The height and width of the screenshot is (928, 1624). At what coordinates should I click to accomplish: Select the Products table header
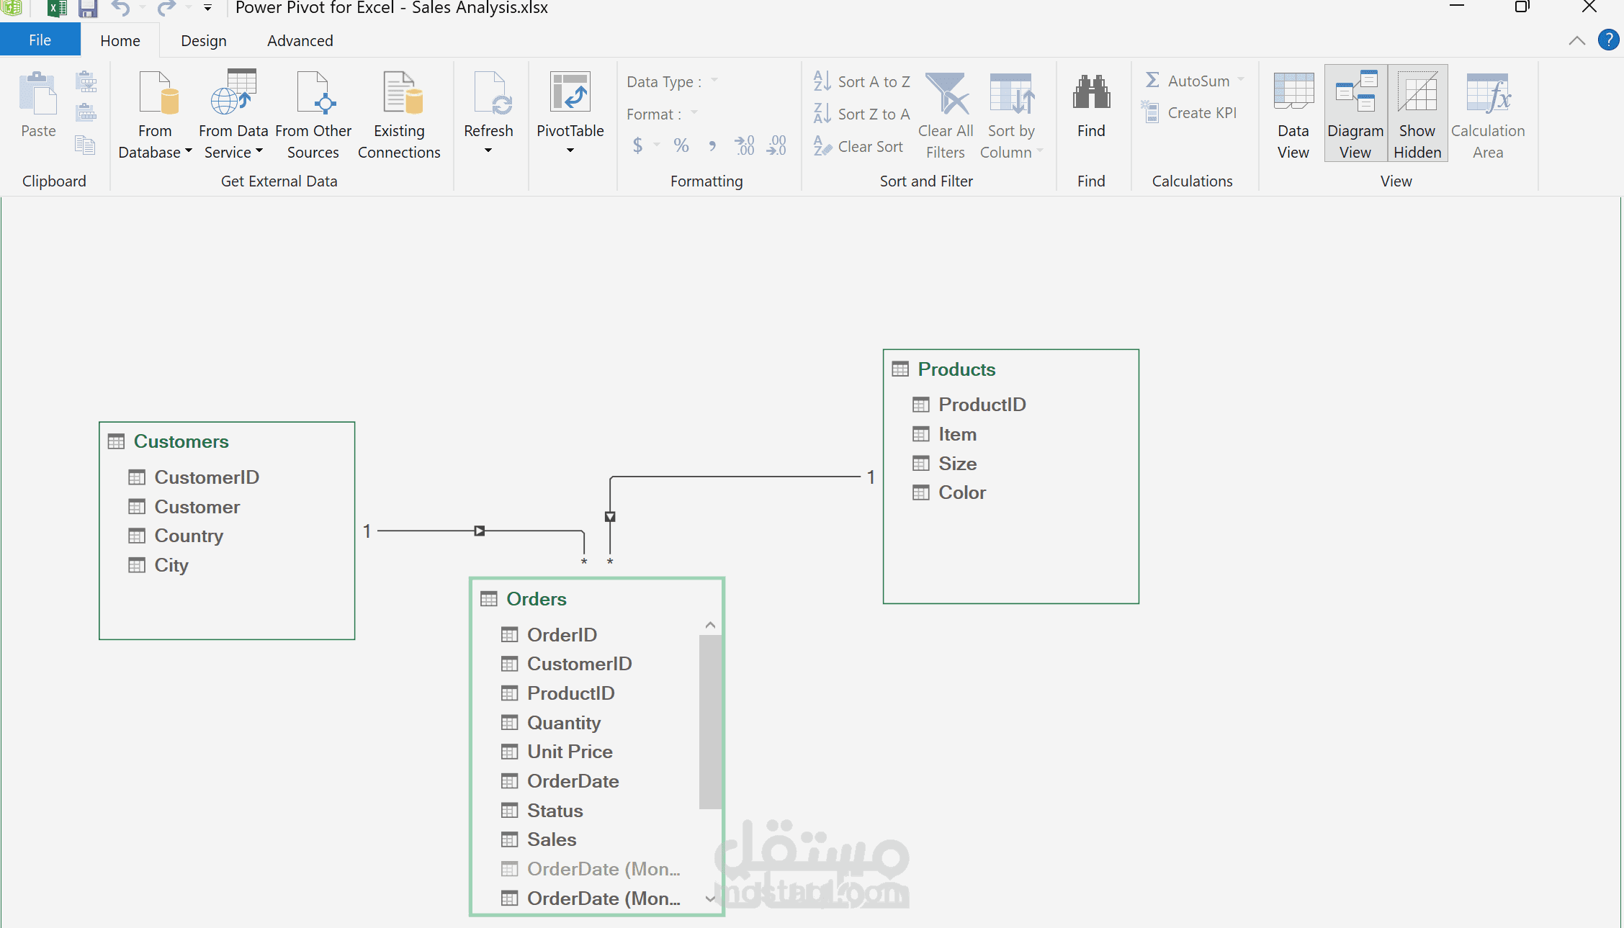(x=956, y=369)
